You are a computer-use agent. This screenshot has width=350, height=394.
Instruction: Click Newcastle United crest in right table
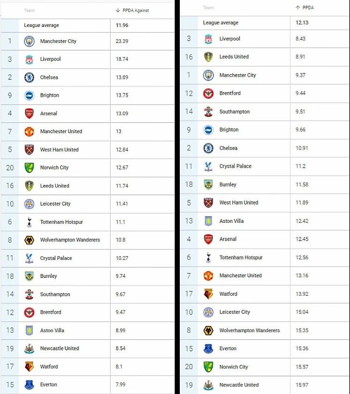click(x=208, y=385)
